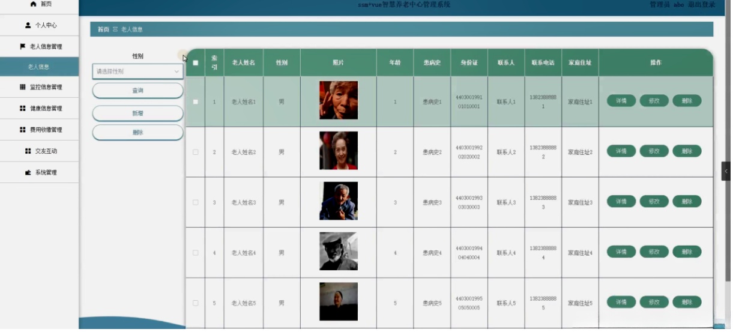Click the photo thumbnail of 老人姓名5

339,301
